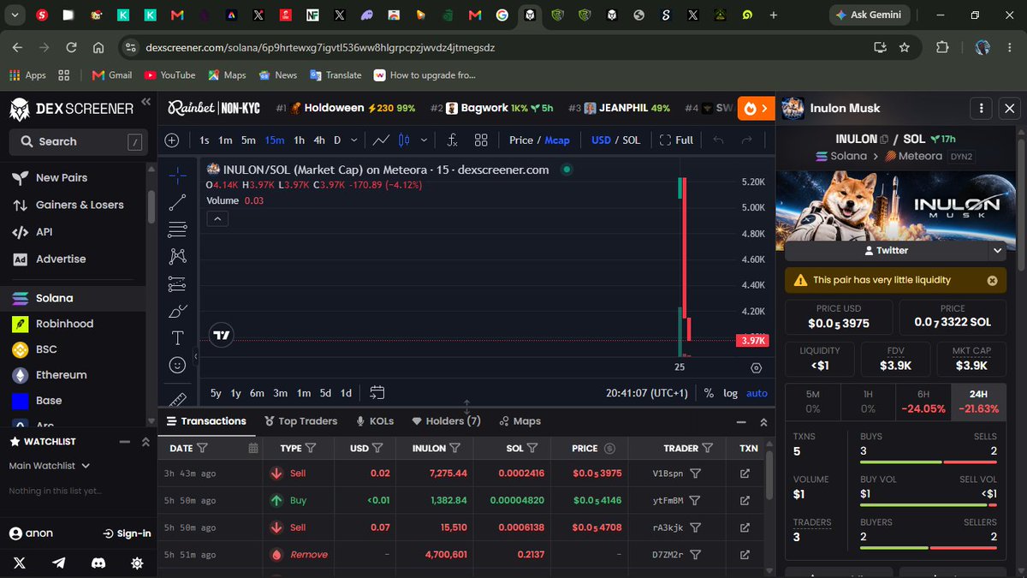Open the Fibonacci retracement tool
The height and width of the screenshot is (578, 1027).
(177, 229)
